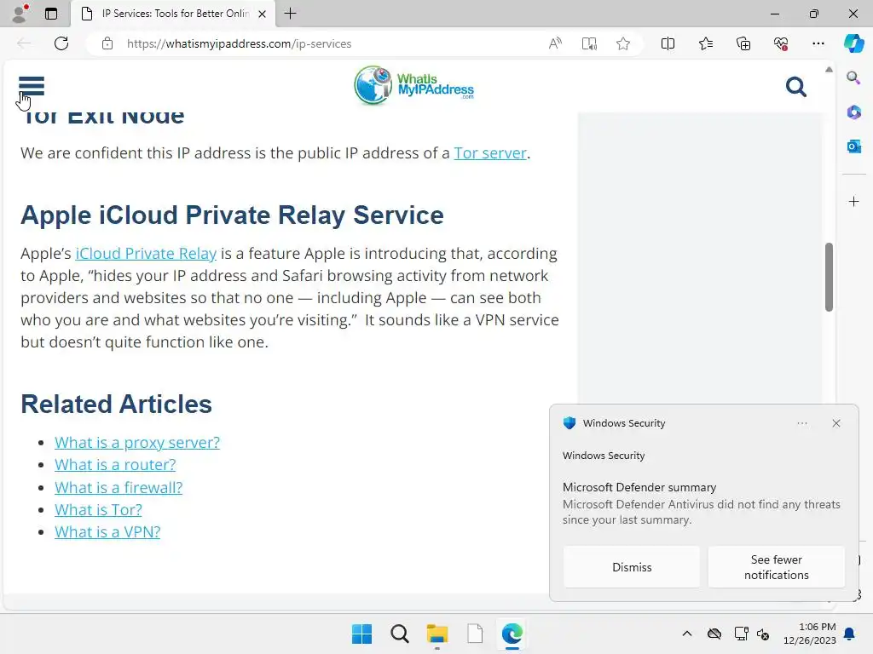Select the IP Services browser tab
Viewport: 873px width, 654px height.
(172, 14)
